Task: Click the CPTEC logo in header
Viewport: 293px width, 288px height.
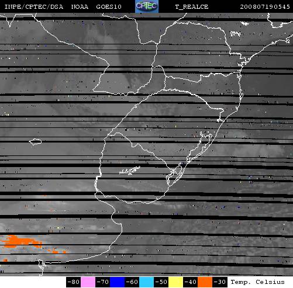Action: pyautogui.click(x=147, y=6)
